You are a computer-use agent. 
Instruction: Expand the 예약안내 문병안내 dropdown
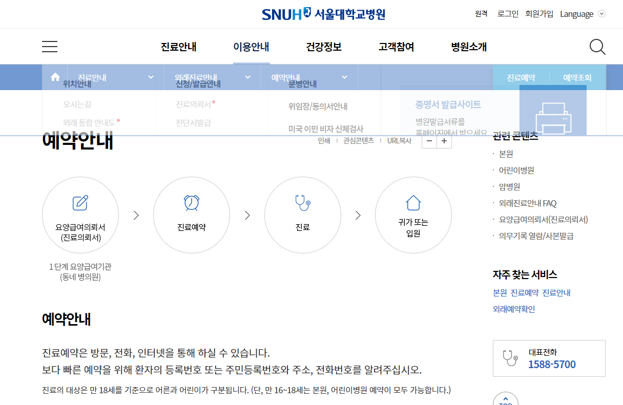tap(344, 76)
